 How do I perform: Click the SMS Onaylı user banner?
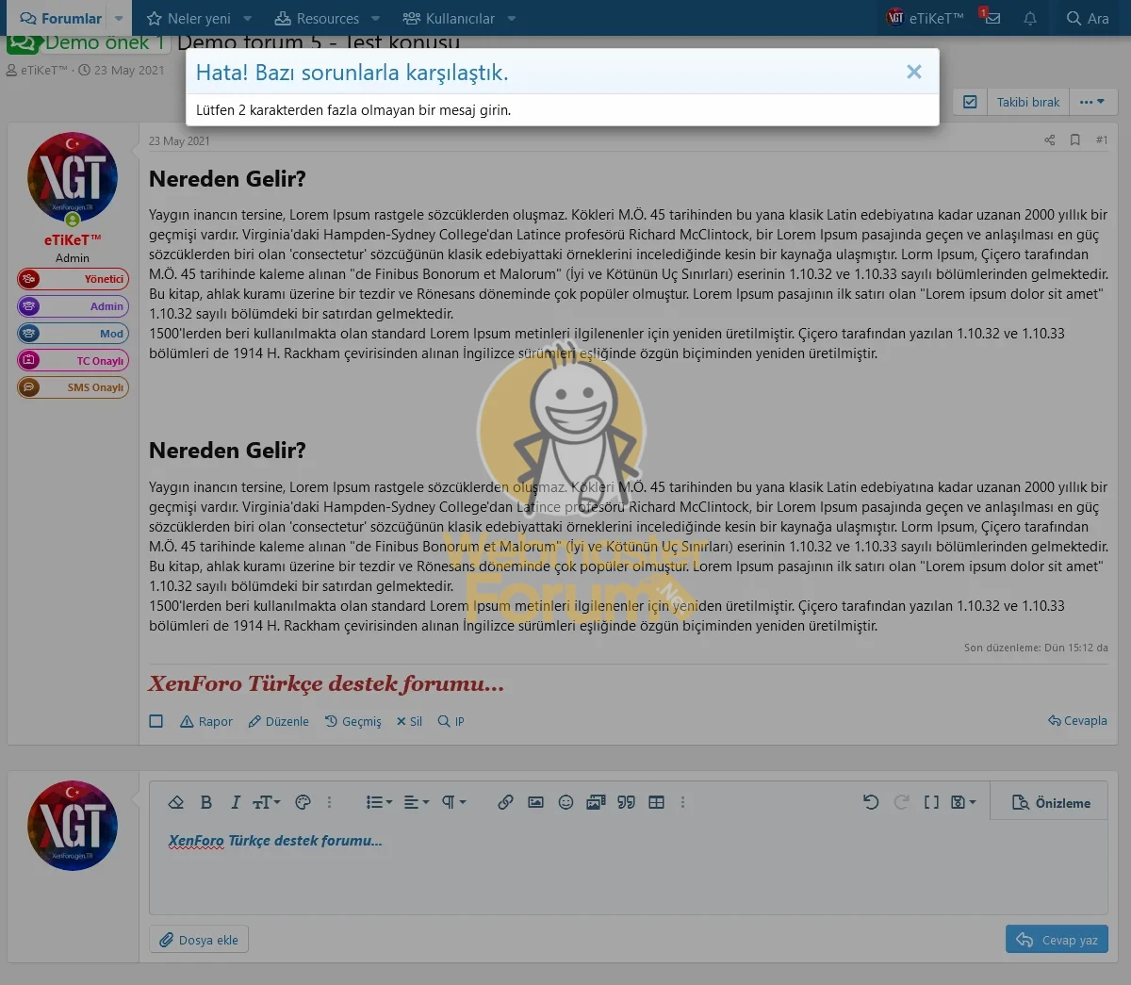point(73,387)
